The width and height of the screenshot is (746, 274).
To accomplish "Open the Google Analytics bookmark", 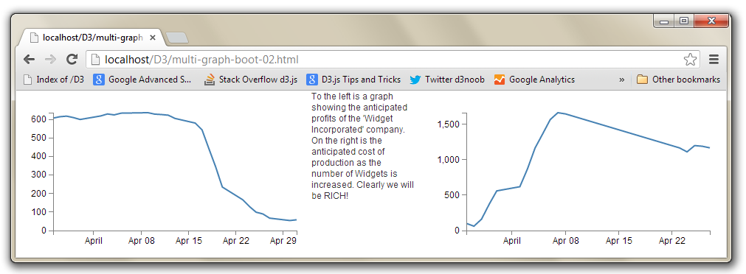I will click(x=534, y=80).
